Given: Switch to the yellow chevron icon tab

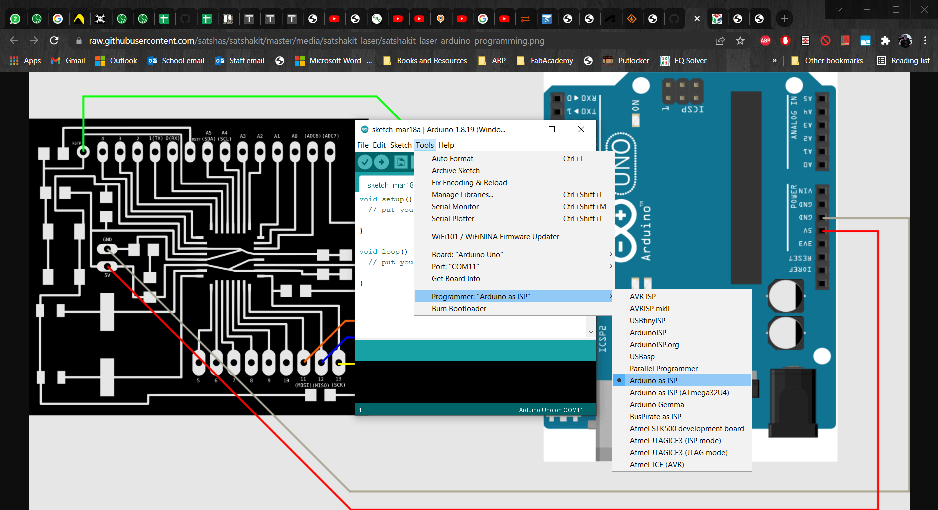Looking at the screenshot, I should coord(79,19).
